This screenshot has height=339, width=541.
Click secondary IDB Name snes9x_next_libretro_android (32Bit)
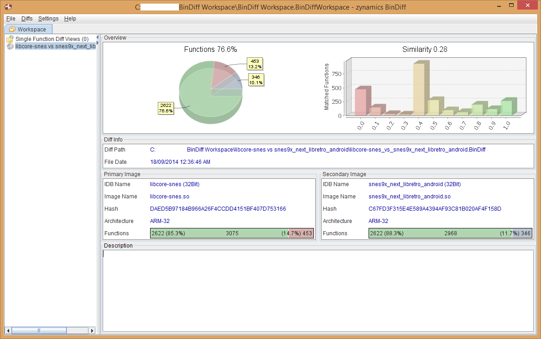click(415, 184)
